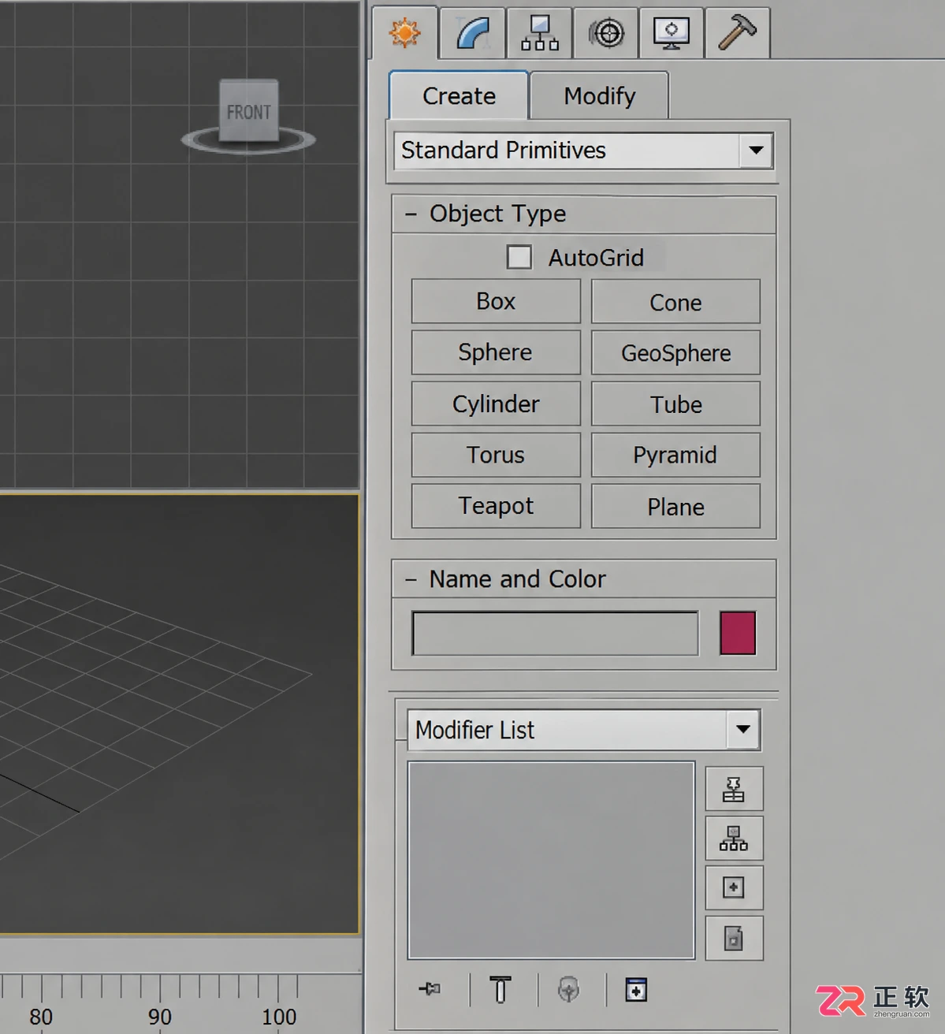Toggle Show End Result icon
Viewport: 945px width, 1034px height.
point(500,989)
